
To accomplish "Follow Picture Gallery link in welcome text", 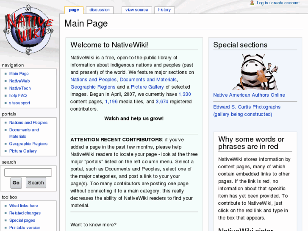I will click(147, 87).
